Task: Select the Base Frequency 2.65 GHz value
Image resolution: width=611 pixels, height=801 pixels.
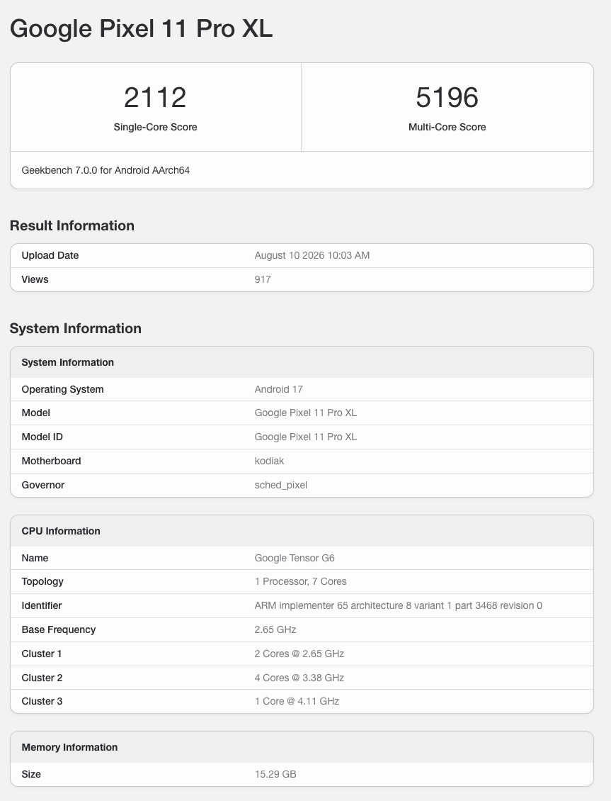Action: tap(275, 629)
